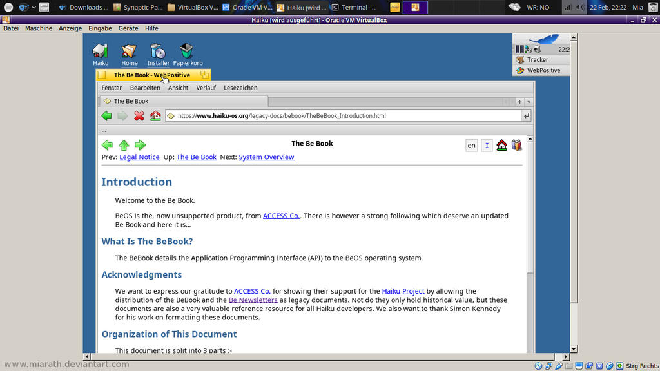Screen dimensions: 660x371
Task: Click VM horizontal scrollbar right arrow
Action: tap(567, 356)
